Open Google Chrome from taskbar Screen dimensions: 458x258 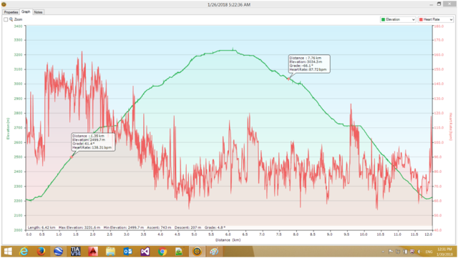(x=162, y=252)
